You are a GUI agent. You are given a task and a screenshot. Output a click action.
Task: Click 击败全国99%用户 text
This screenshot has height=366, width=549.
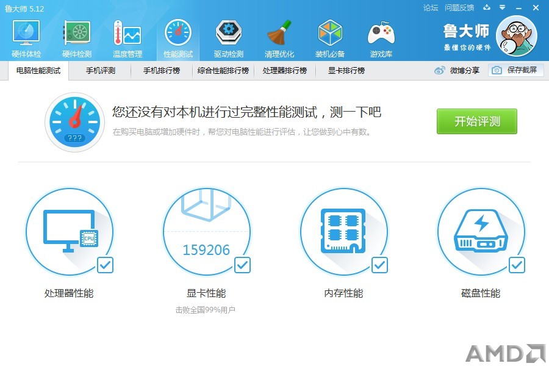click(x=205, y=310)
